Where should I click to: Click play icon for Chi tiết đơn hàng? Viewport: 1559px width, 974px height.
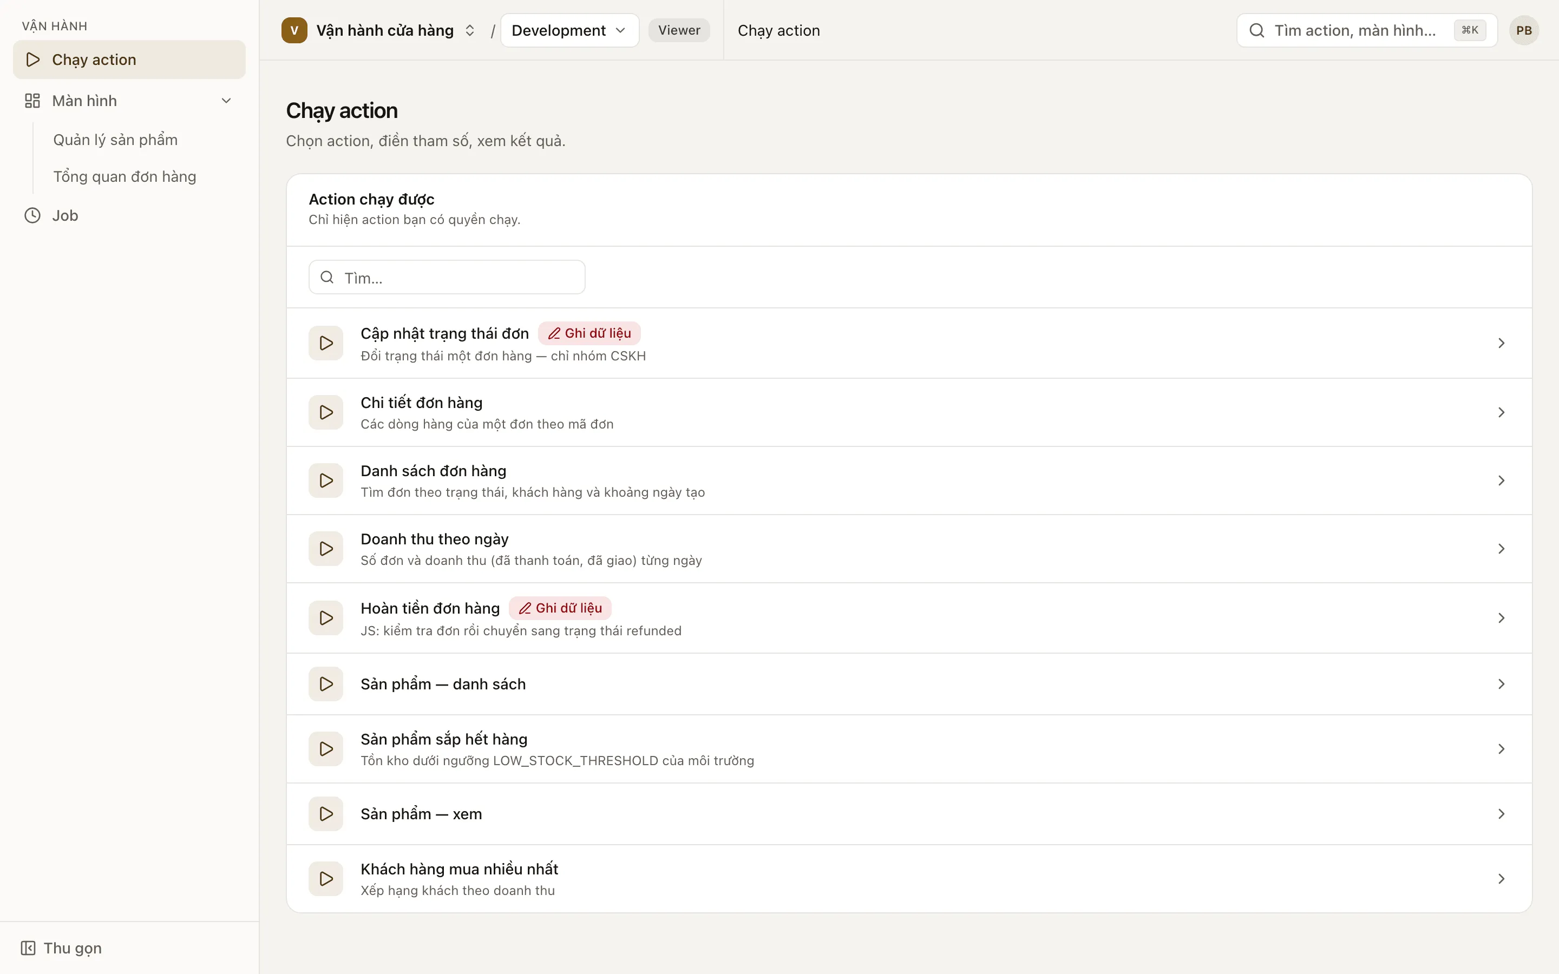pyautogui.click(x=326, y=412)
